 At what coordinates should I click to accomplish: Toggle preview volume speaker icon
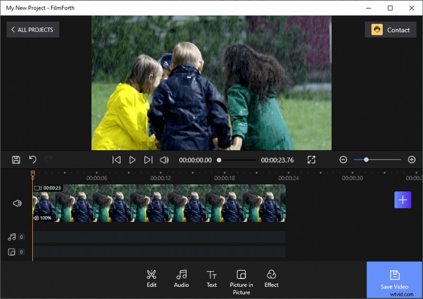coord(164,160)
